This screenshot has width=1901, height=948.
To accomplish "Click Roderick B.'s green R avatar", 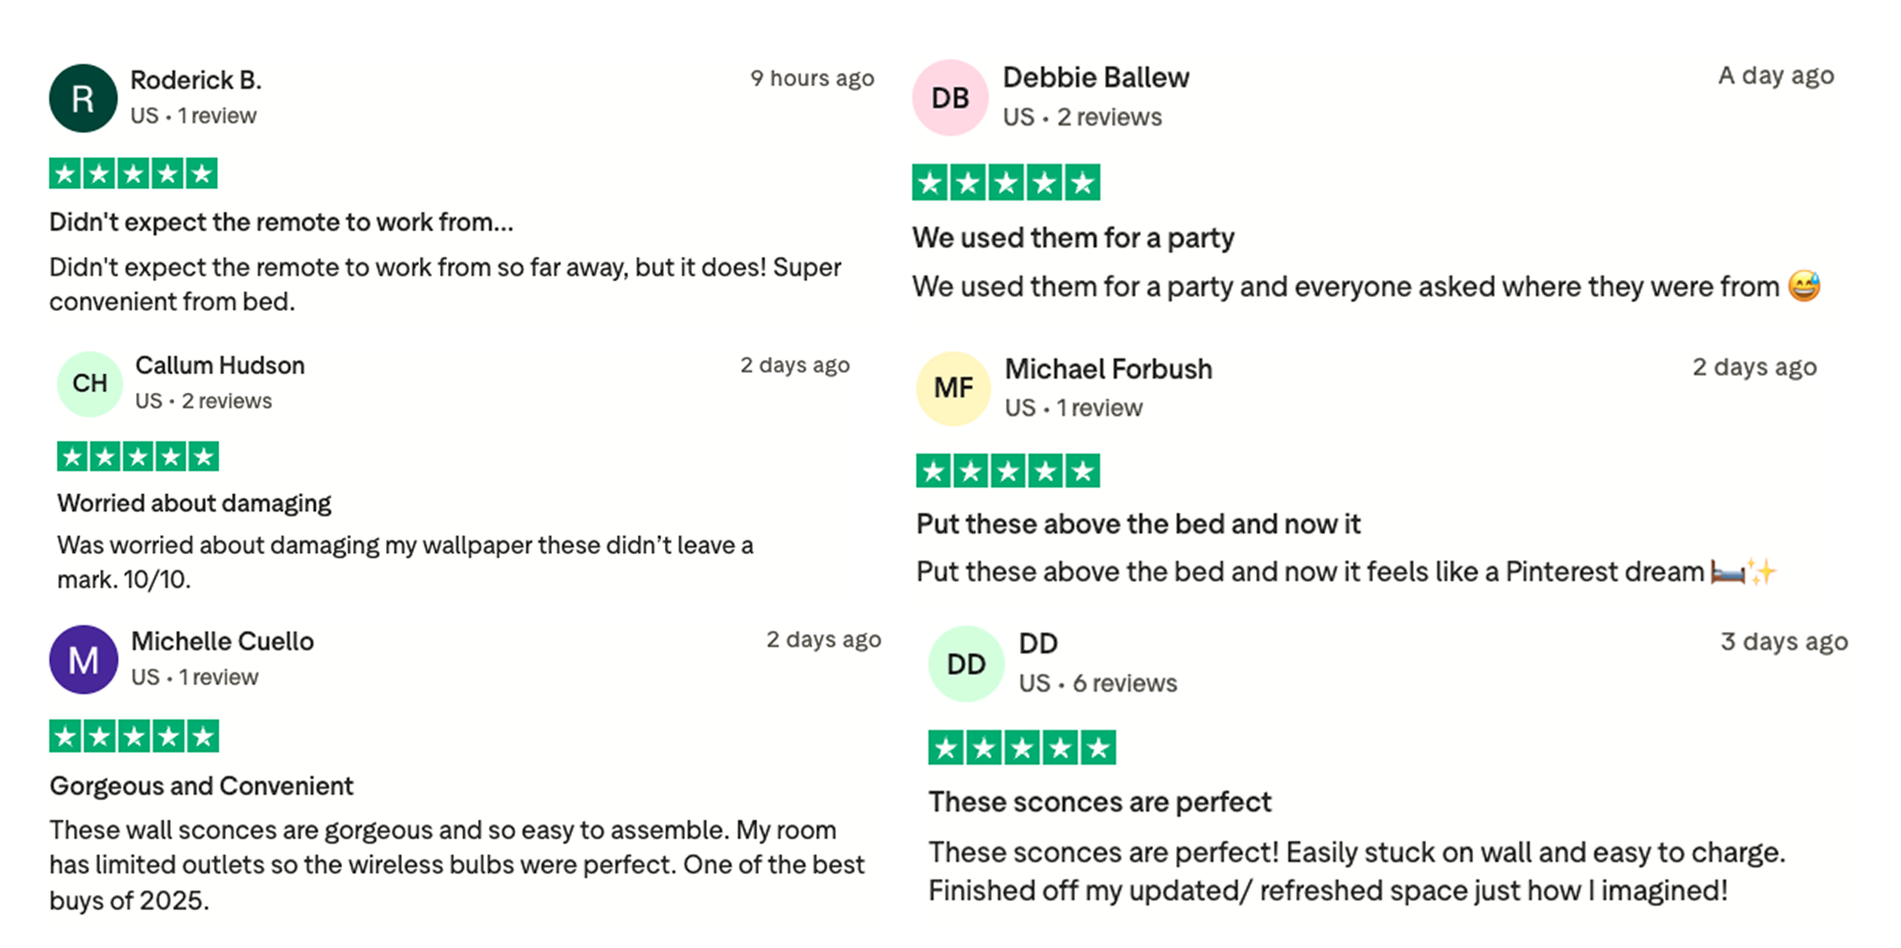I will click(x=82, y=98).
